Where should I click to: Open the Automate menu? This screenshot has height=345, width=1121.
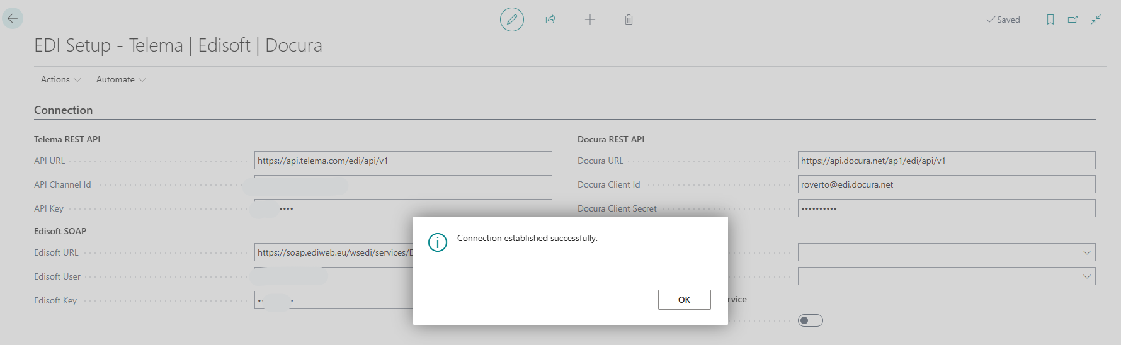pyautogui.click(x=121, y=79)
